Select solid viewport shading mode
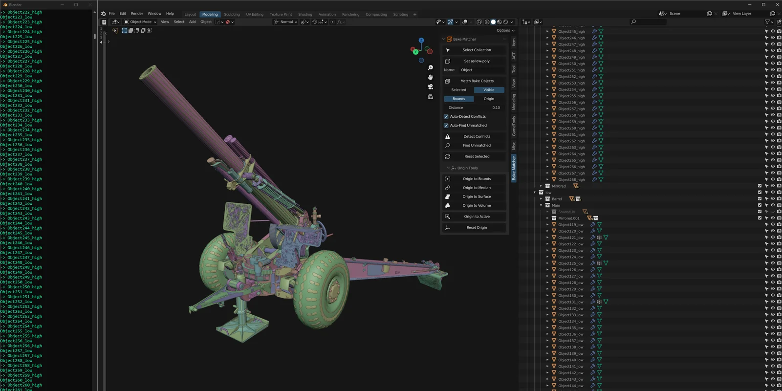782x391 pixels. click(x=493, y=22)
